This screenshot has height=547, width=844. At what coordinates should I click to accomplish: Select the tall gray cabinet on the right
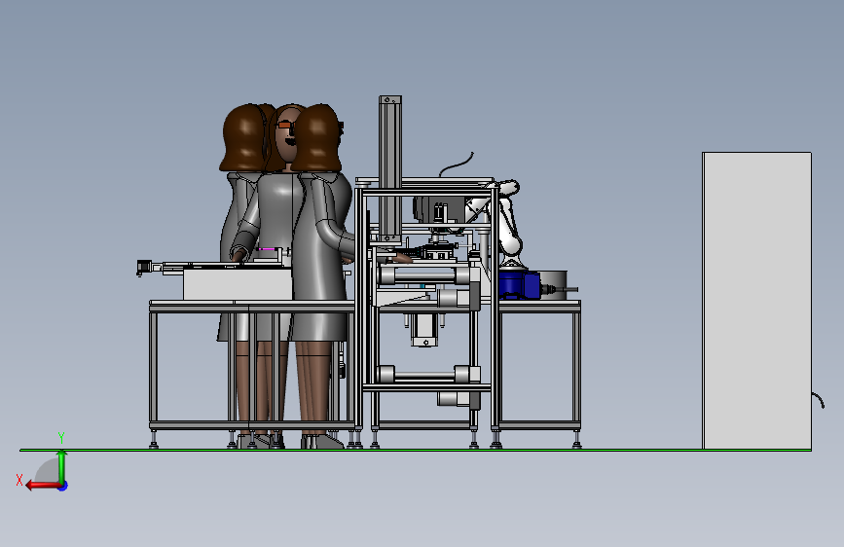[x=756, y=301]
